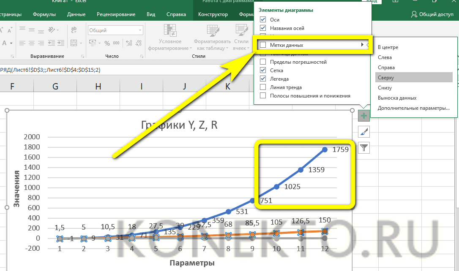Enable the 'Линия тренда' checkbox
This screenshot has width=459, height=271.
coord(263,87)
